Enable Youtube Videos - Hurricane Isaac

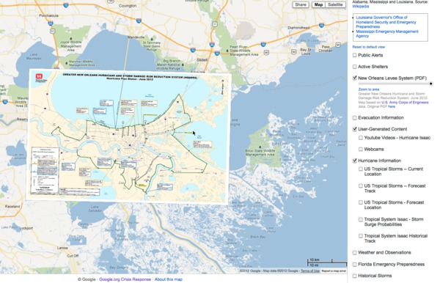(x=361, y=138)
